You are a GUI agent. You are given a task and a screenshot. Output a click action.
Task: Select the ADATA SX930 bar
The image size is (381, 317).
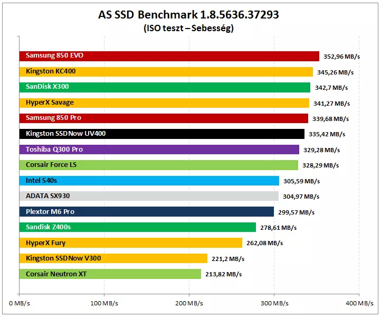[149, 196]
